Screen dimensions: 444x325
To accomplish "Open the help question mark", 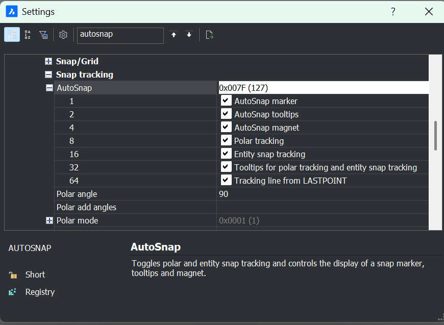I will (393, 12).
